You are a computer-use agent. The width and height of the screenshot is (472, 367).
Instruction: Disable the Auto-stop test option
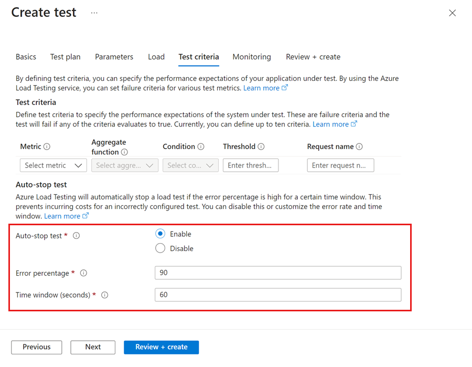pos(160,248)
